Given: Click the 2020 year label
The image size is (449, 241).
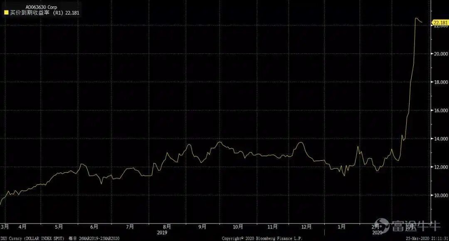Looking at the screenshot, I should tap(377, 232).
